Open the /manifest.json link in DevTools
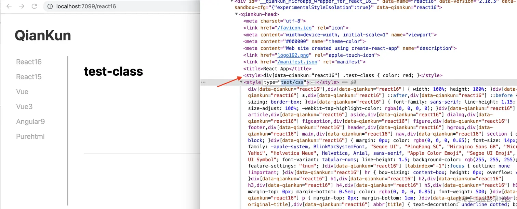This screenshot has height=209, width=517. pyautogui.click(x=298, y=62)
